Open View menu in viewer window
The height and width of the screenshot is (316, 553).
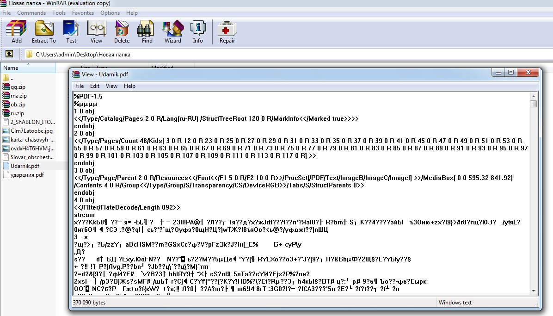111,86
